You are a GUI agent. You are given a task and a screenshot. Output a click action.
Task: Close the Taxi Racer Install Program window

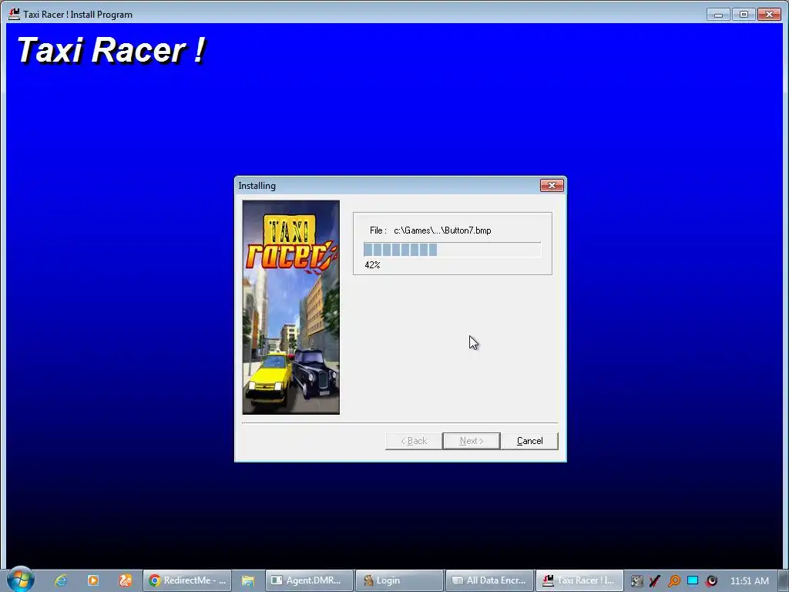click(x=769, y=15)
